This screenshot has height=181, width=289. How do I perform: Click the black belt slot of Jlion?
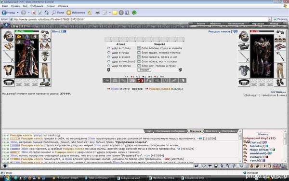(x=9, y=83)
